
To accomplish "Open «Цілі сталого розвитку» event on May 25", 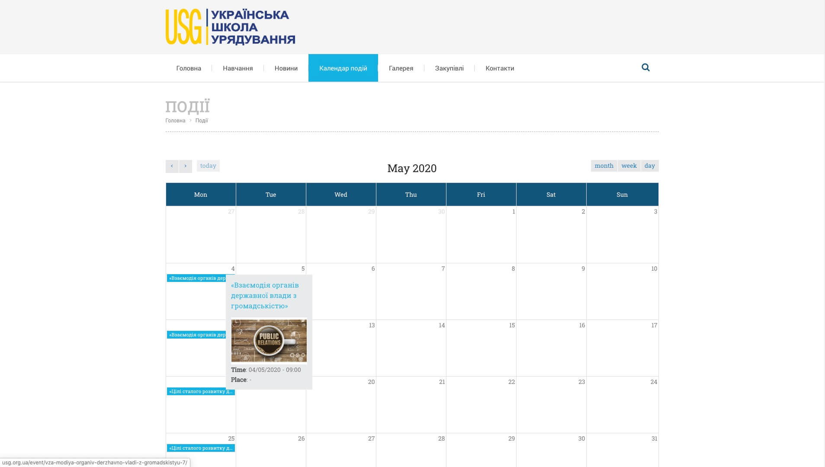I will (201, 448).
